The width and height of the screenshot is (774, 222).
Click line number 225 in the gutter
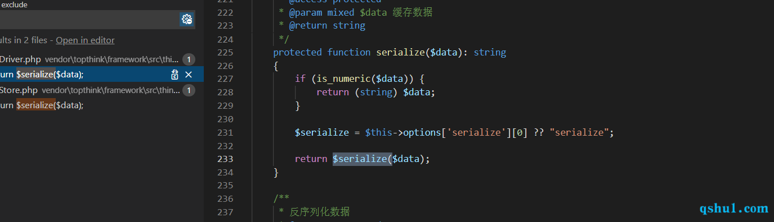(x=225, y=52)
